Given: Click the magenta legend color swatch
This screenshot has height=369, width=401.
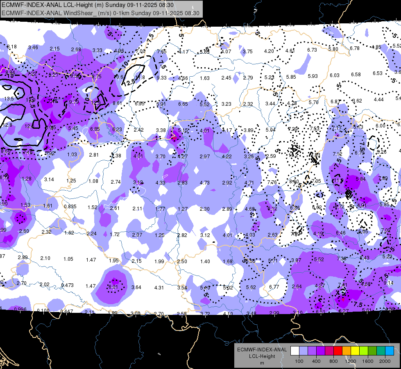Looking at the screenshot, I should (x=329, y=351).
